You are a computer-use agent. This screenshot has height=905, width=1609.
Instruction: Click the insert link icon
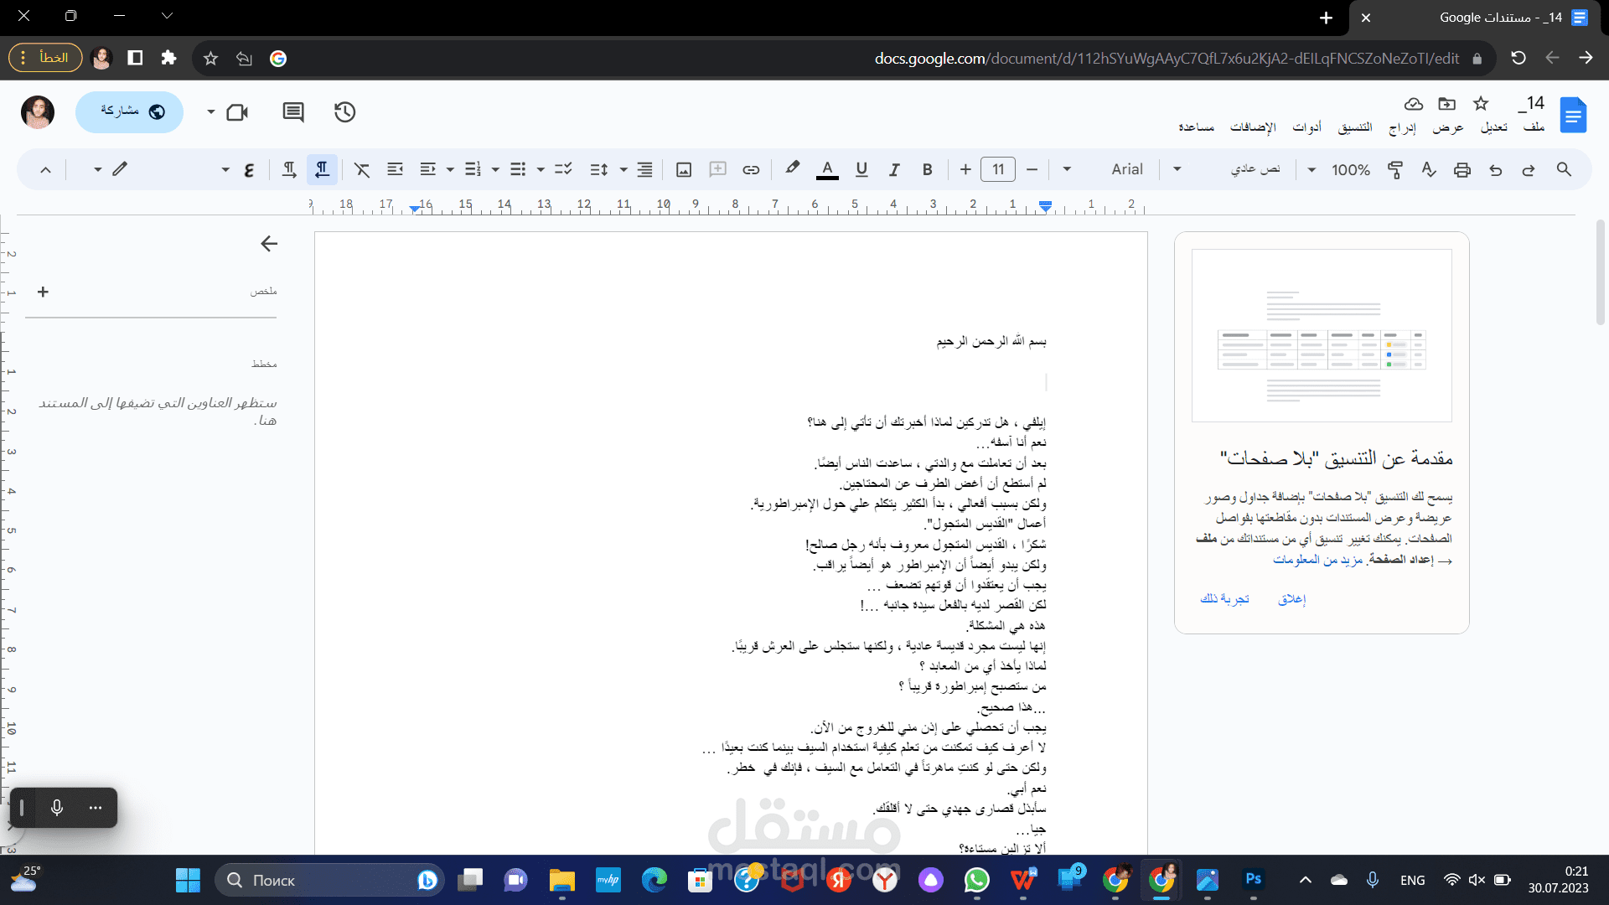(x=751, y=170)
